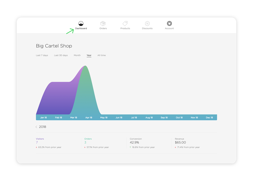253x169 pixels.
Task: Go to previous year chevron
Action: tap(36, 127)
